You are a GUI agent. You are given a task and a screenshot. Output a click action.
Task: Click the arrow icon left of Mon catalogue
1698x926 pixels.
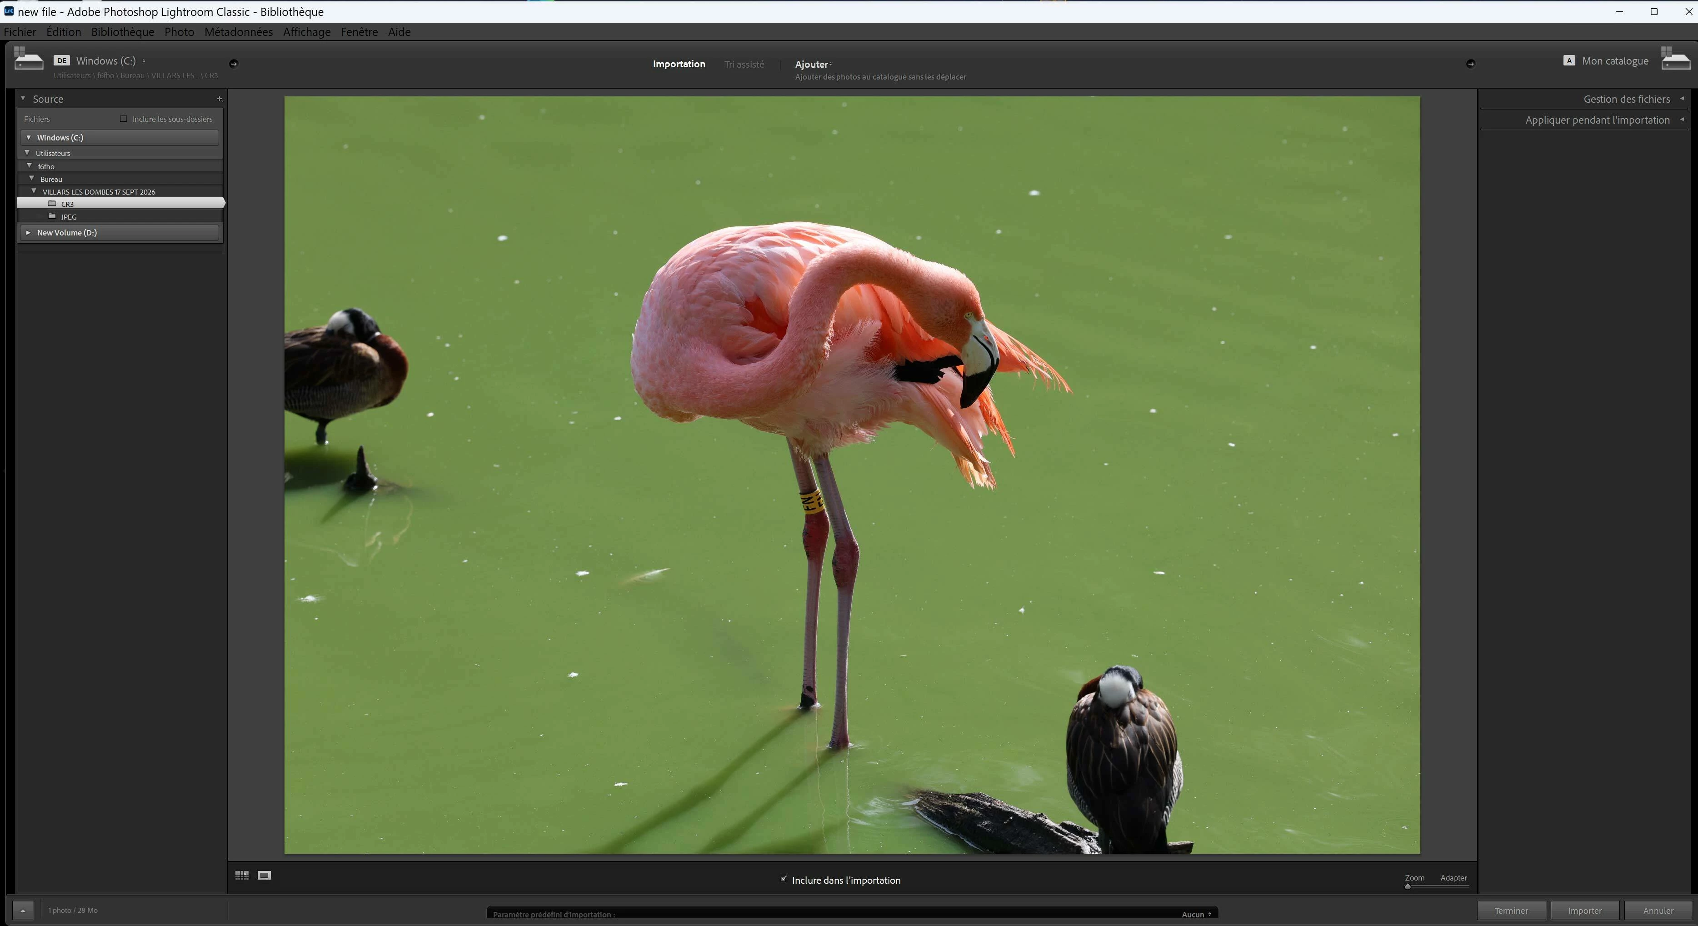[1471, 64]
